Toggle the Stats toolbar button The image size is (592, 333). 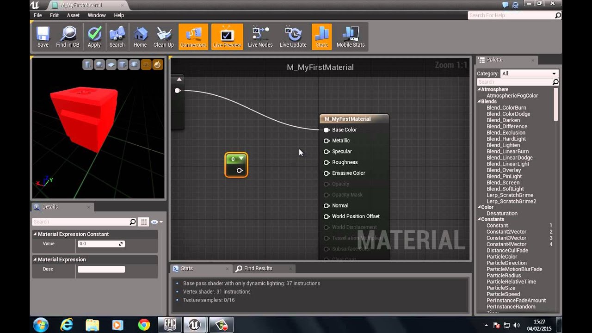(x=322, y=37)
